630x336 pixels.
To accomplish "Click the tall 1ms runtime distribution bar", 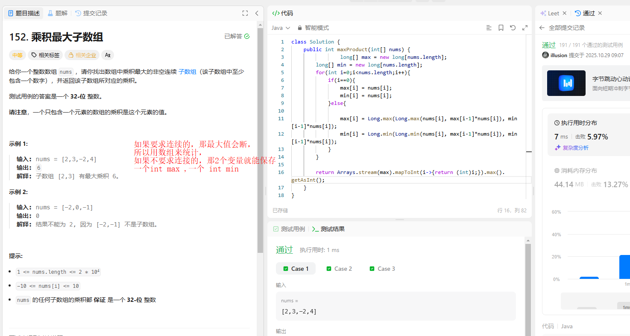I will 624,267.
